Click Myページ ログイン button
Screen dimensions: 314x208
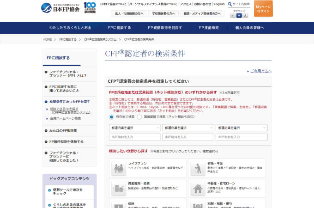(263, 9)
